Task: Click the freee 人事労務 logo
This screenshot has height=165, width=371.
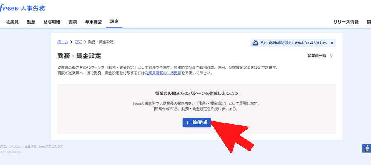Action: pos(23,8)
